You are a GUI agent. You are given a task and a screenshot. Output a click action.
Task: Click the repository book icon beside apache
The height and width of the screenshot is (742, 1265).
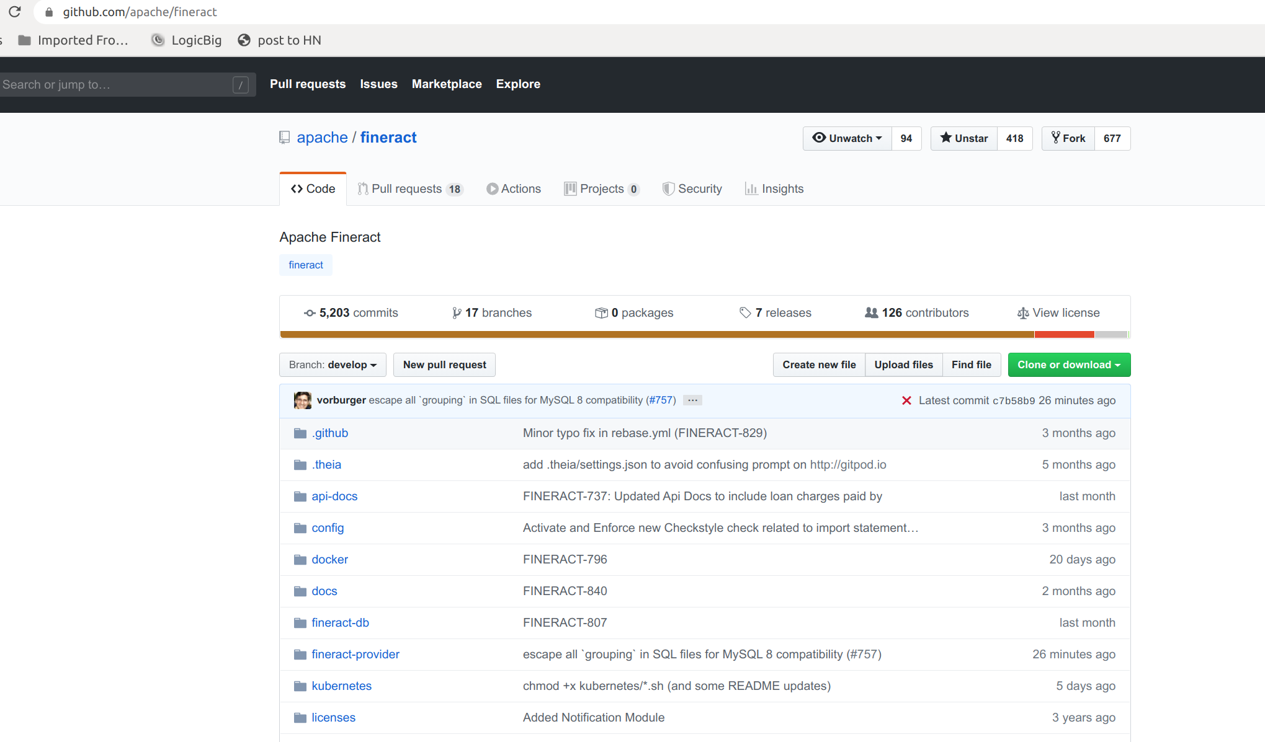(x=284, y=138)
